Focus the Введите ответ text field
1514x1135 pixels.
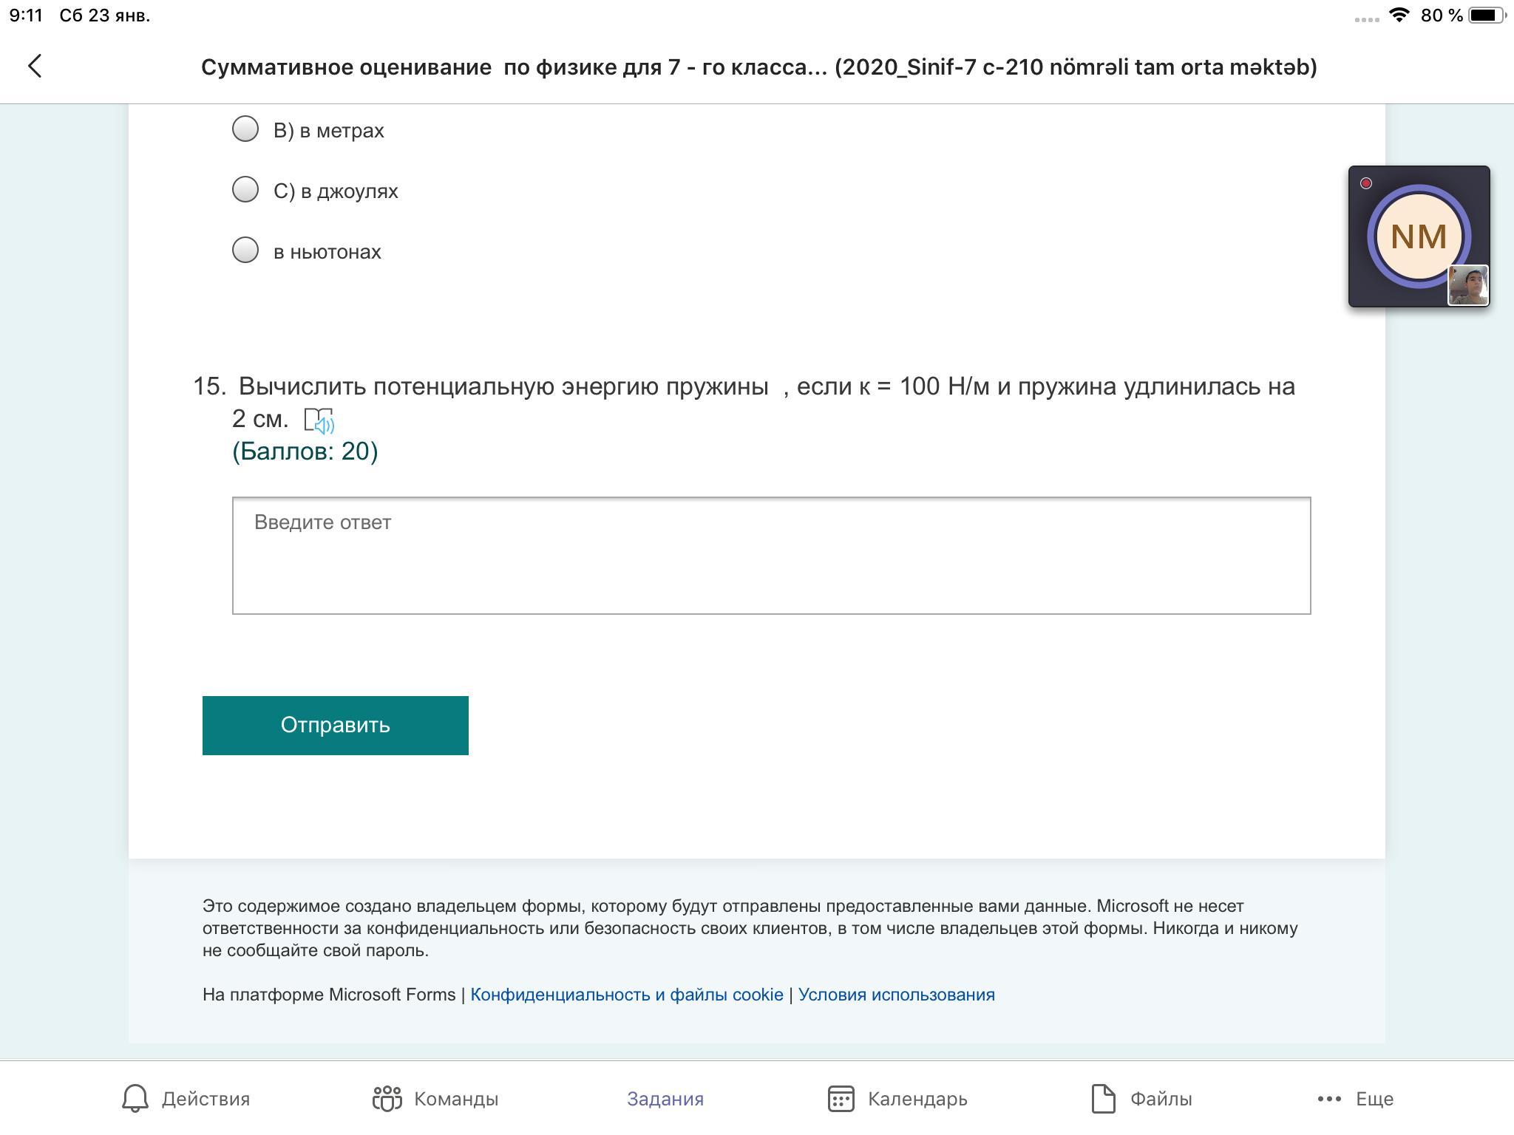(772, 556)
